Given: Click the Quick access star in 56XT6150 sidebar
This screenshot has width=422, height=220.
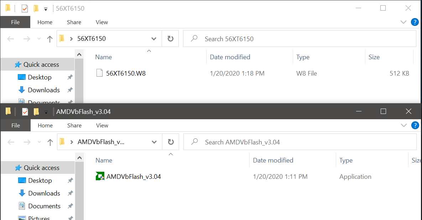Looking at the screenshot, I should click(x=18, y=64).
